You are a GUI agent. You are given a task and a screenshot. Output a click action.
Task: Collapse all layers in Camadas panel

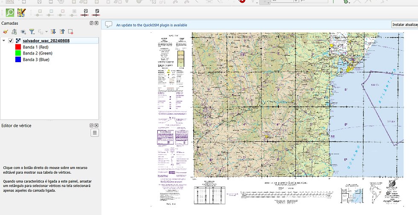[62, 32]
